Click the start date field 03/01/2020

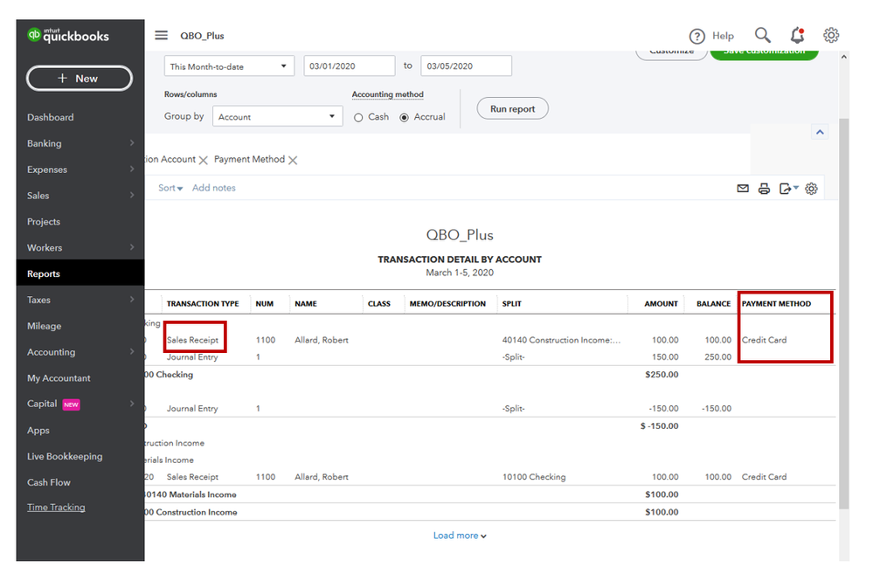349,66
